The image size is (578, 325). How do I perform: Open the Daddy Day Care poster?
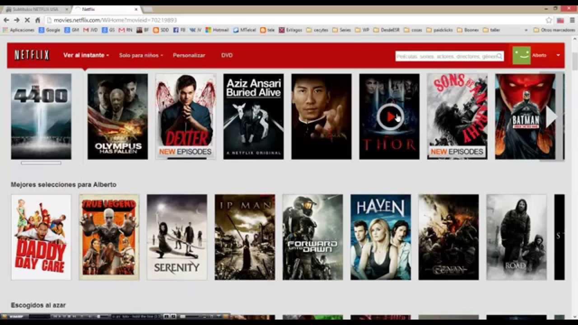click(x=41, y=237)
